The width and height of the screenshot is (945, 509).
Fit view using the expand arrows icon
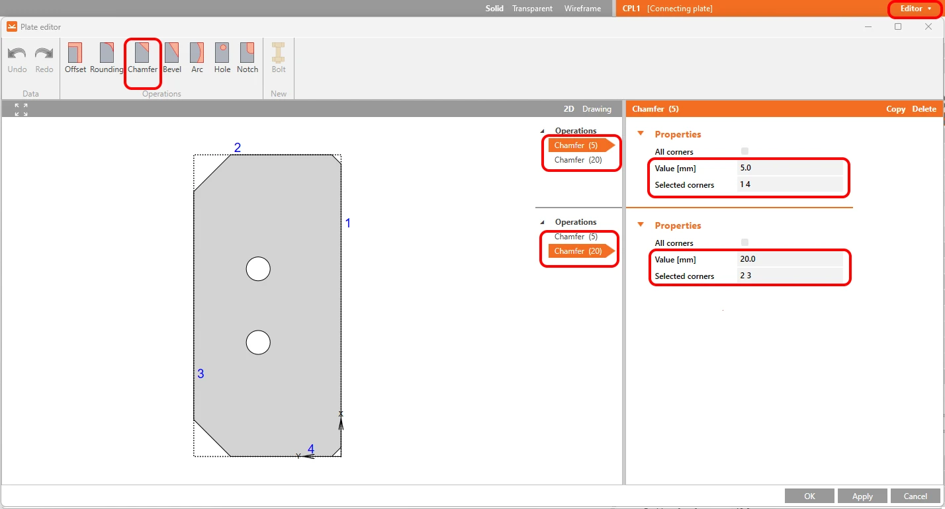click(21, 110)
